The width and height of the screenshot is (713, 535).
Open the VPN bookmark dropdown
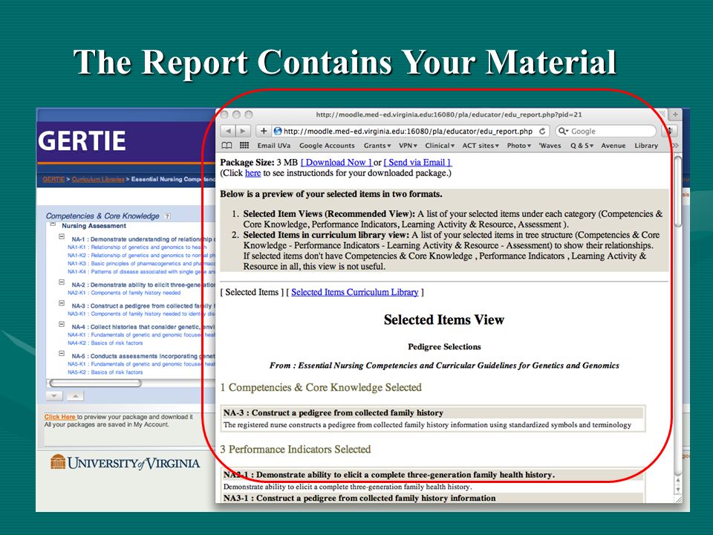[x=408, y=146]
